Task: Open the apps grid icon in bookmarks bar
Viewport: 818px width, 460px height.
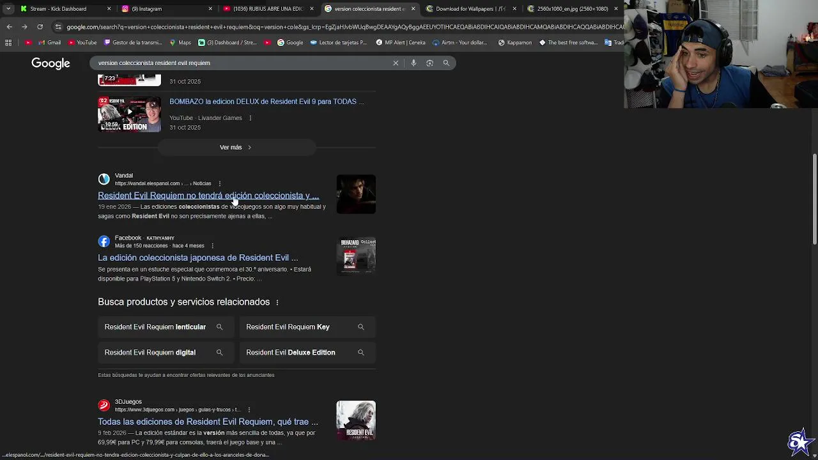Action: (8, 43)
